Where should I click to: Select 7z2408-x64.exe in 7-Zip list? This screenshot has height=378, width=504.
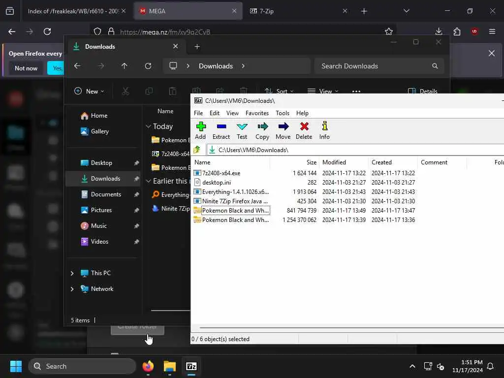[221, 173]
